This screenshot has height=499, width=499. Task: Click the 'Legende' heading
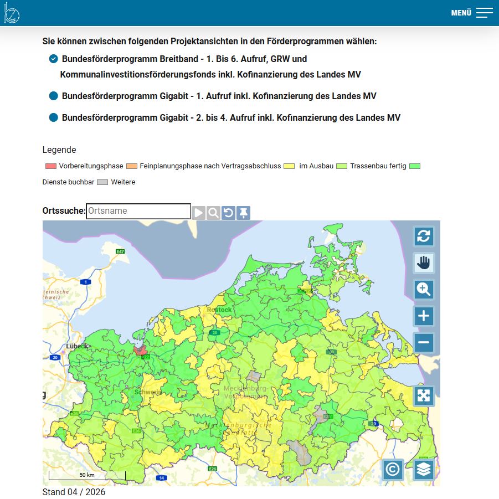coord(59,150)
